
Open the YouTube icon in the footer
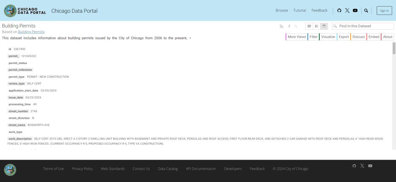pos(370,166)
